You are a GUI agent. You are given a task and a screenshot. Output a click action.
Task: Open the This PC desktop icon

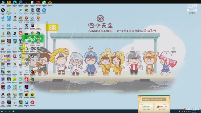point(3,3)
